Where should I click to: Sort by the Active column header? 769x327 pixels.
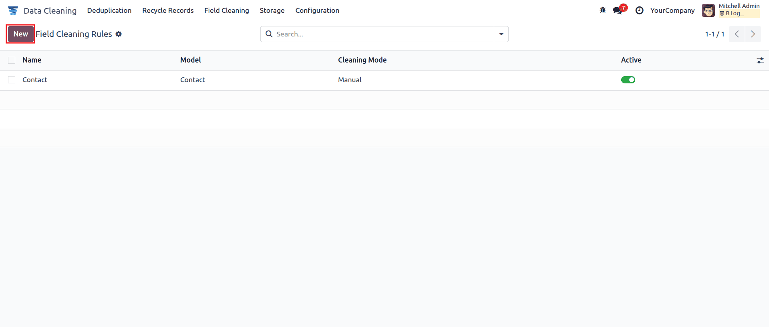point(631,60)
